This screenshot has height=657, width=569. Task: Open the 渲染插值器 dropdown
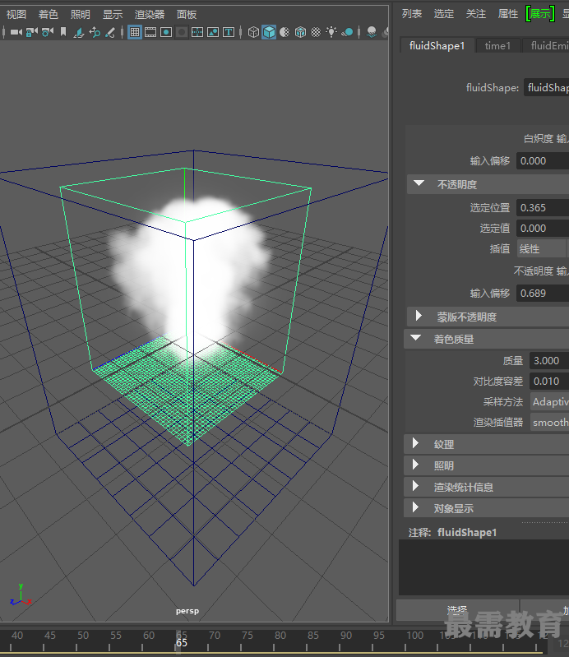549,423
